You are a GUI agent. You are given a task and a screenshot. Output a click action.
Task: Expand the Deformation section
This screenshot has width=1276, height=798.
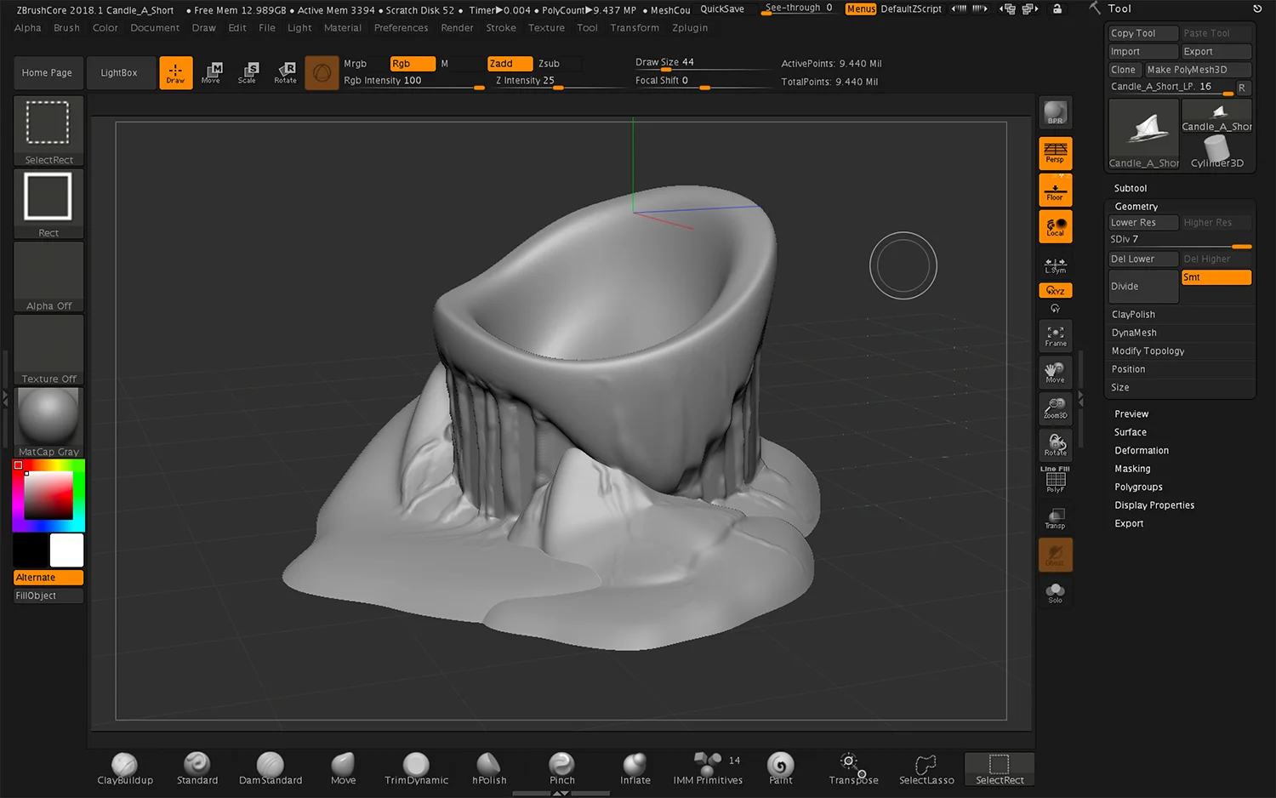tap(1142, 451)
